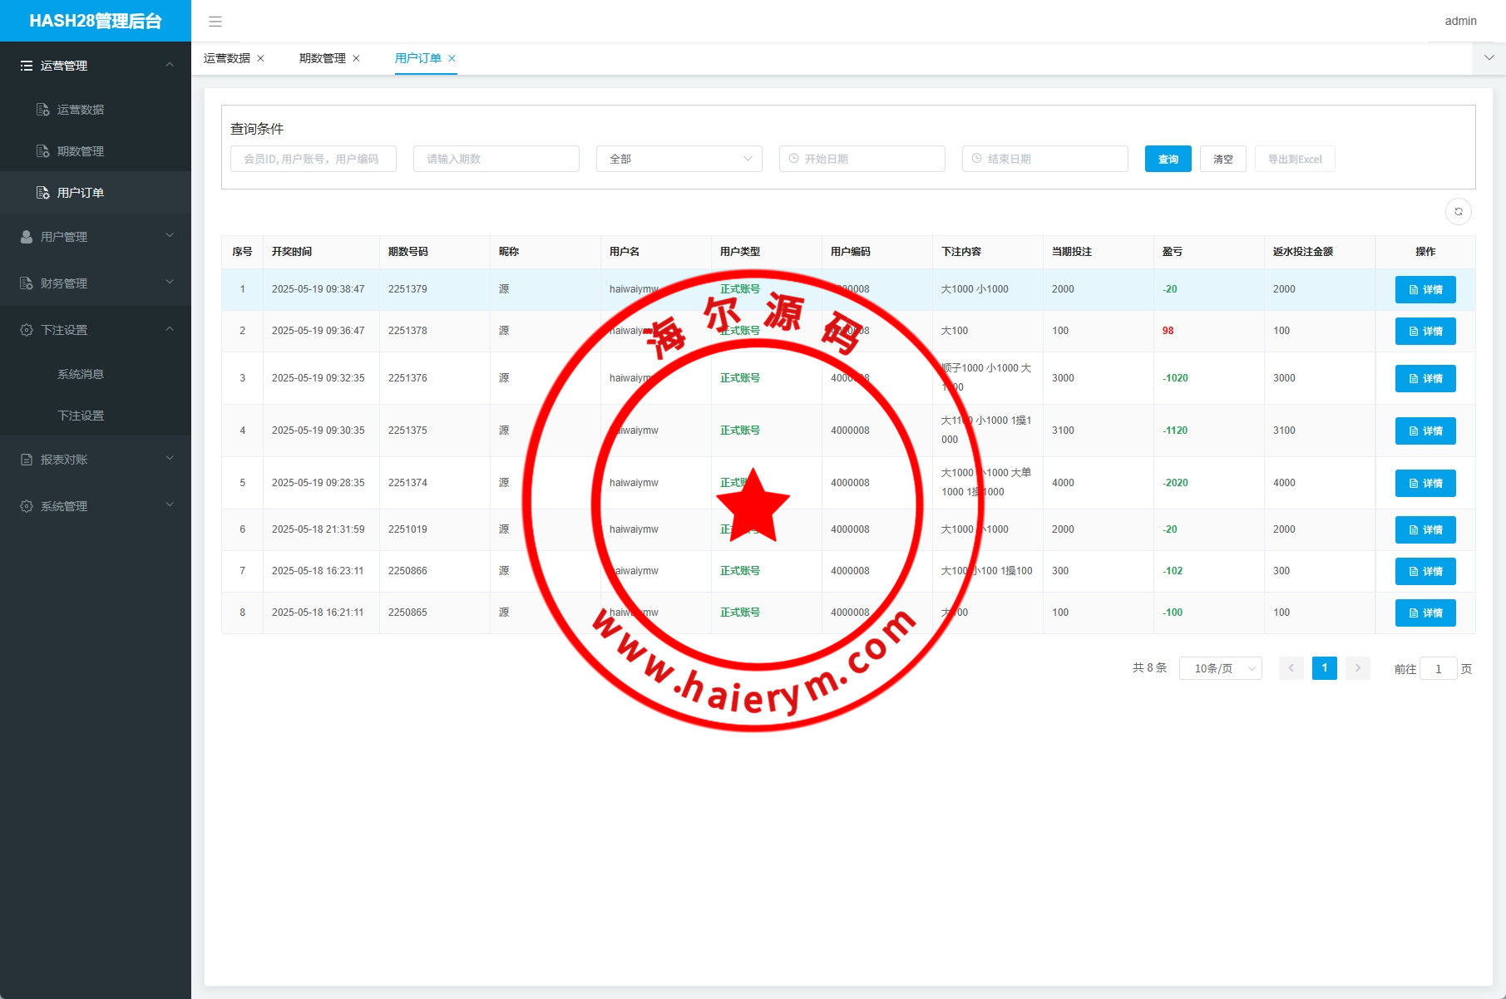1506x999 pixels.
Task: Close the 用户订单 tab
Action: click(x=452, y=58)
